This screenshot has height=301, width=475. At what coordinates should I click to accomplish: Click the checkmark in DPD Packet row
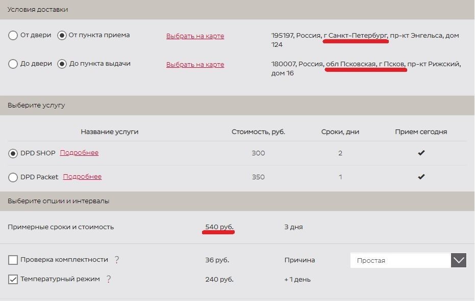tap(421, 177)
